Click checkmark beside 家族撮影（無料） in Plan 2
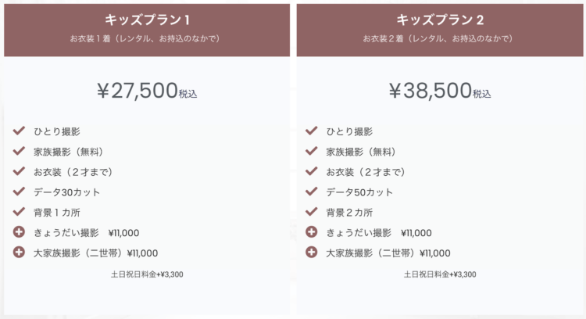 click(311, 151)
